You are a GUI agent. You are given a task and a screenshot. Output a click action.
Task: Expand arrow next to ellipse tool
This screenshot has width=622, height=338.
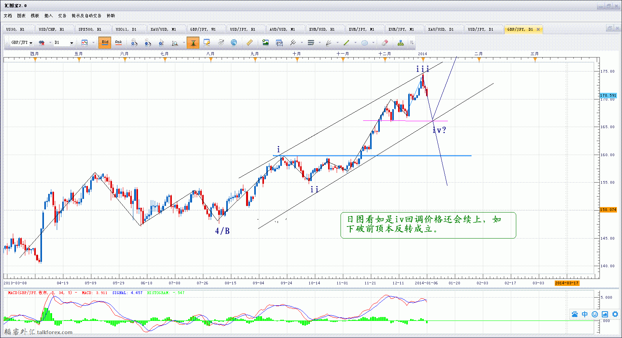point(373,43)
